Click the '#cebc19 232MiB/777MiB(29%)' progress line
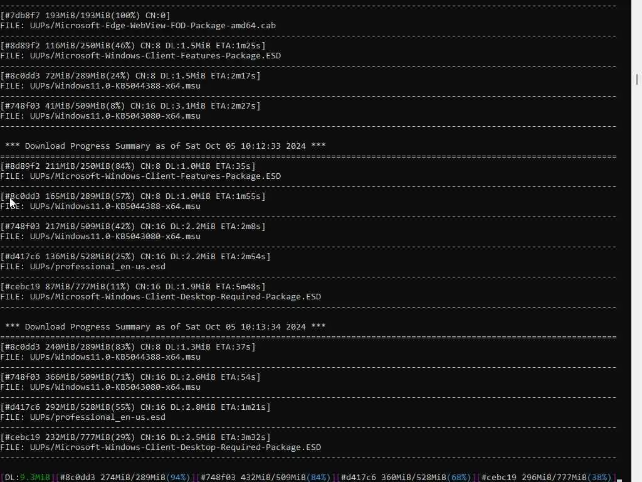The height and width of the screenshot is (482, 642). (x=135, y=437)
